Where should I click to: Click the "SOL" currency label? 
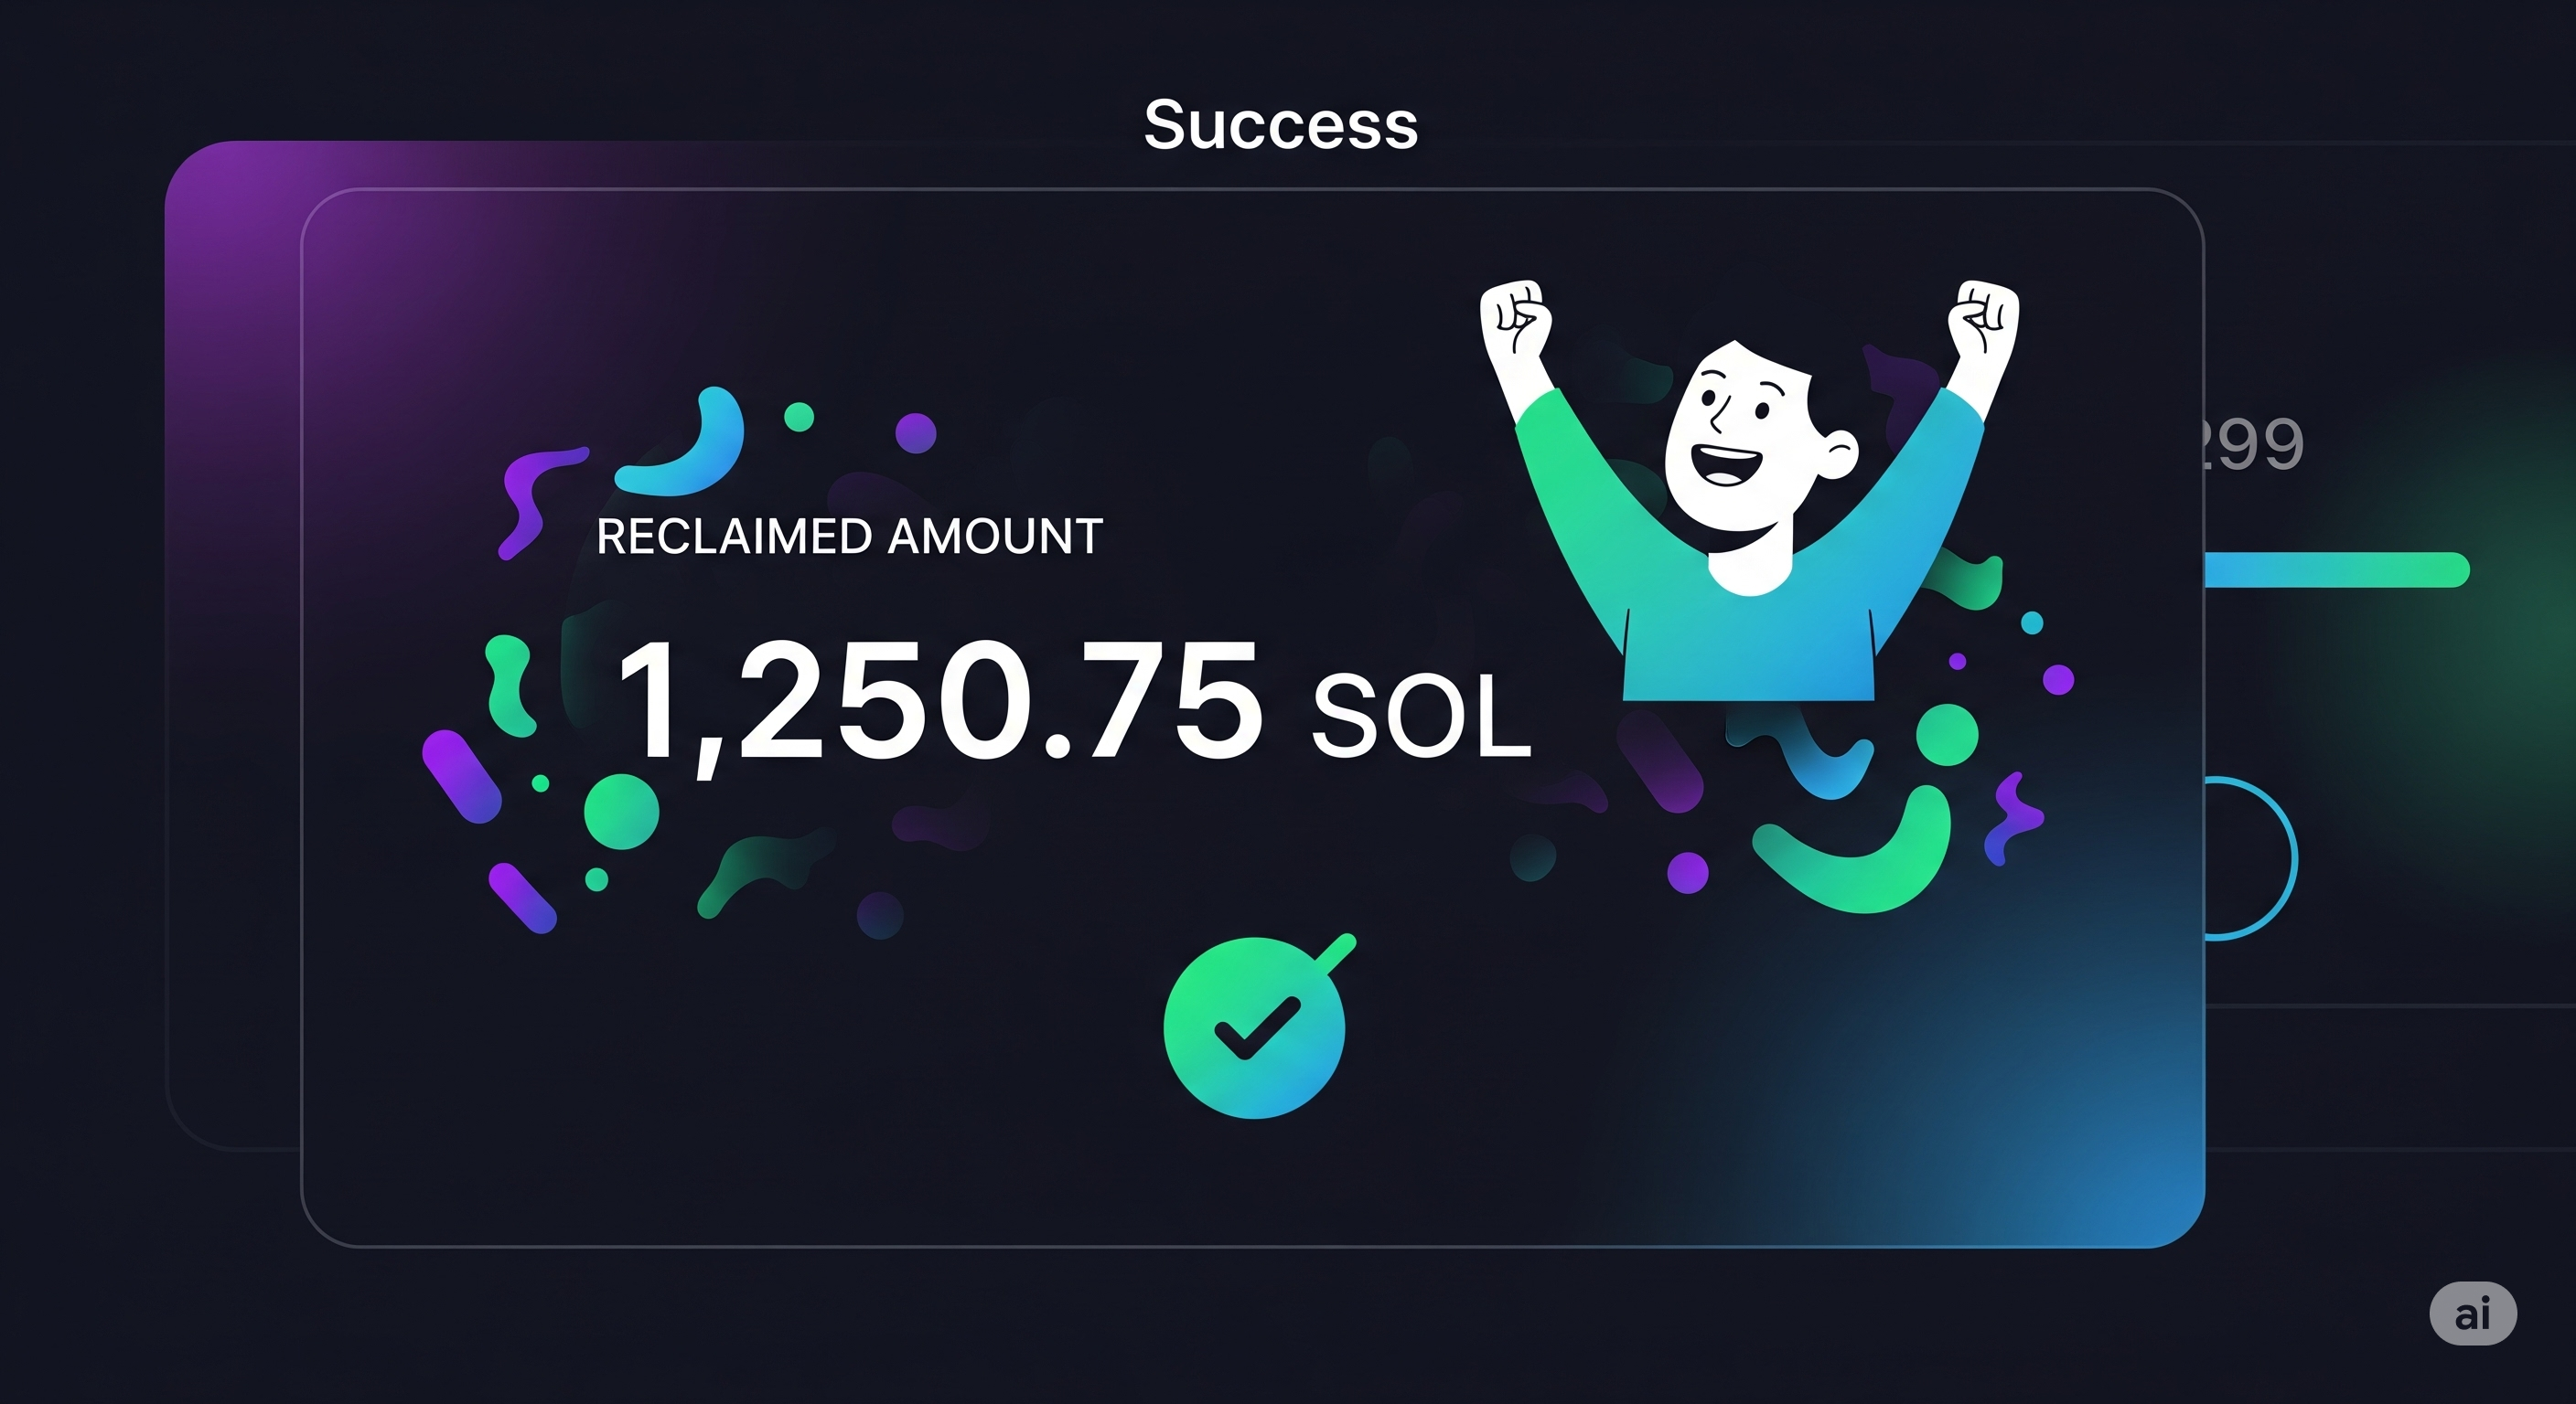(x=1420, y=717)
